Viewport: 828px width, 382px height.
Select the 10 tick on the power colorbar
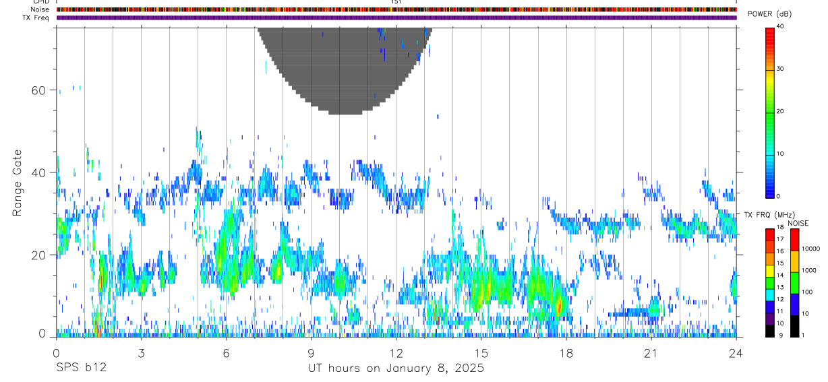pyautogui.click(x=780, y=154)
